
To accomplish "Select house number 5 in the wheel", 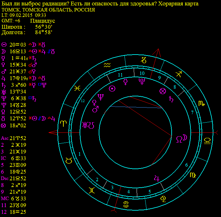I will (x=150, y=192).
